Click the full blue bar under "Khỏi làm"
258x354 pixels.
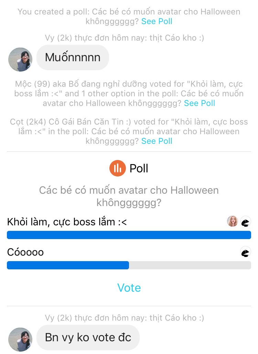pyautogui.click(x=129, y=235)
